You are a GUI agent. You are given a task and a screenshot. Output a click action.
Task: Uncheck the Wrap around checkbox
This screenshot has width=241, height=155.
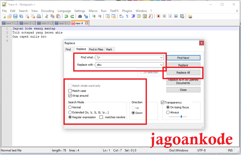[70, 96]
